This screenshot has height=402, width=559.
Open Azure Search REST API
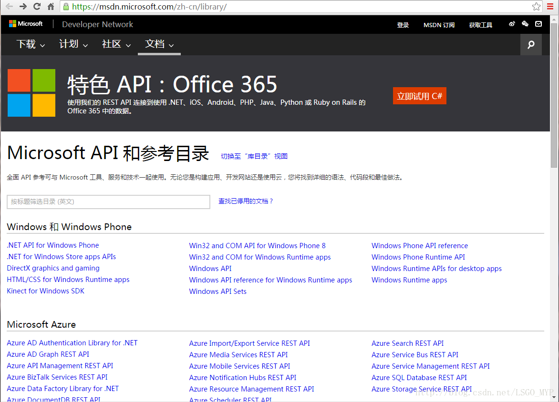[407, 343]
